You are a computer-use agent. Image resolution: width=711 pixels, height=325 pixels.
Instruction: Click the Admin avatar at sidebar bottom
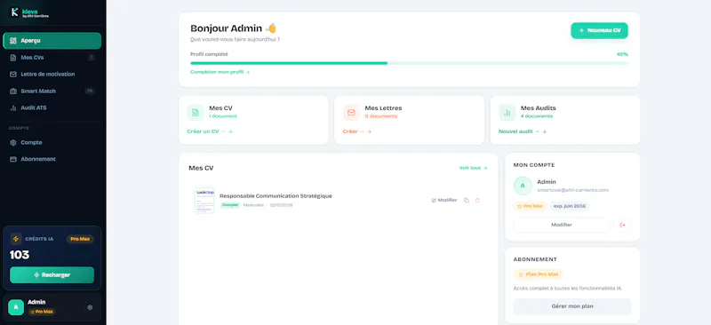[x=16, y=307]
